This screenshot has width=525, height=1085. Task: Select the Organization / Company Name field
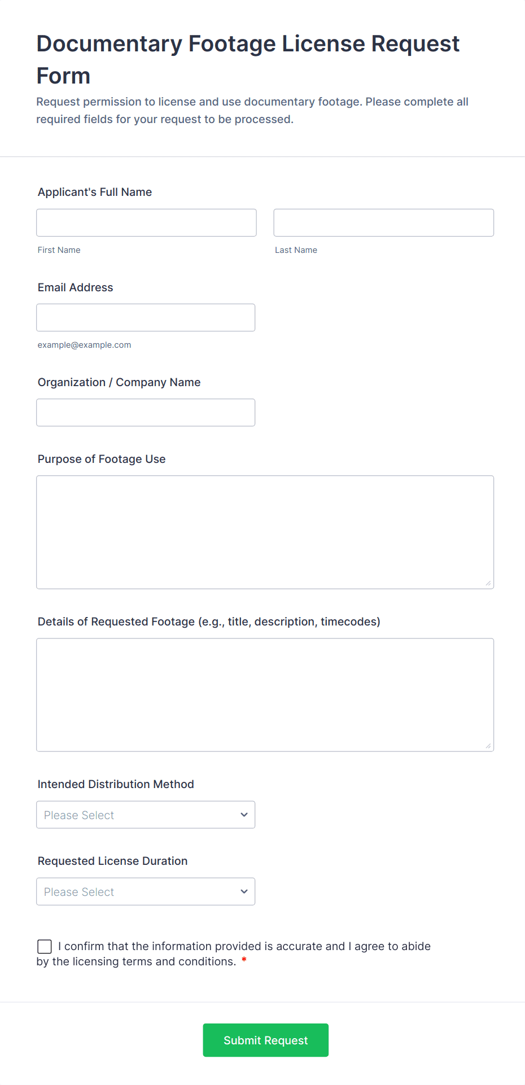(x=146, y=412)
